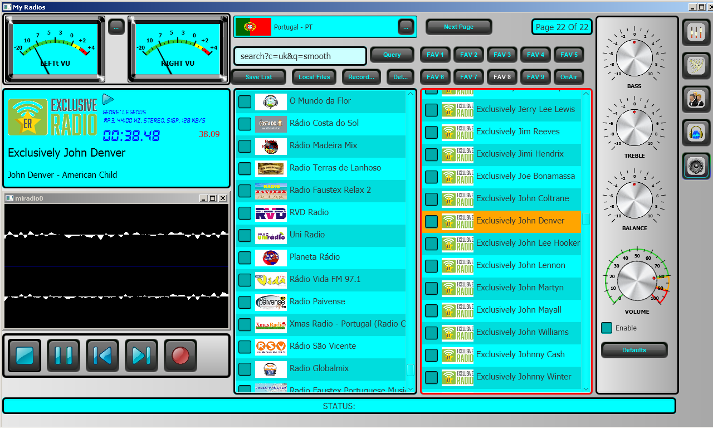713x428 pixels.
Task: Stop playback with the square button
Action: tap(25, 356)
